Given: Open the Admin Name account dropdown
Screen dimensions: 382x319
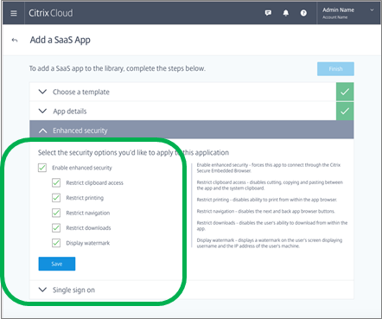Looking at the screenshot, I should [x=348, y=13].
